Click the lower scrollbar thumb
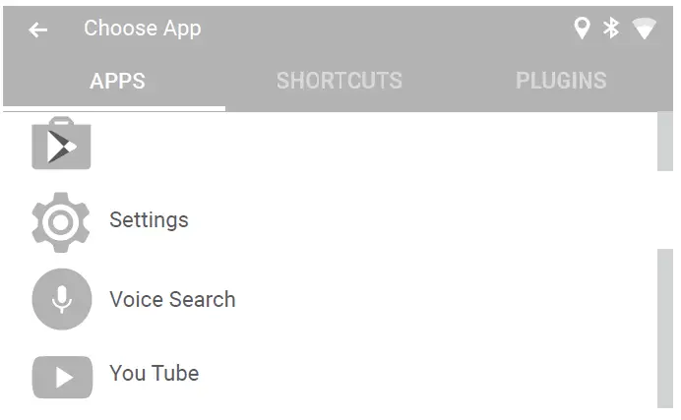This screenshot has height=420, width=681. [x=665, y=327]
